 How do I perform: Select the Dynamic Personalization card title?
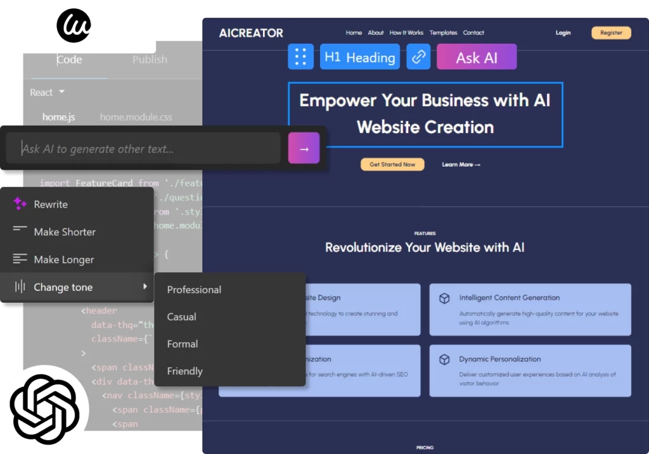pyautogui.click(x=500, y=359)
